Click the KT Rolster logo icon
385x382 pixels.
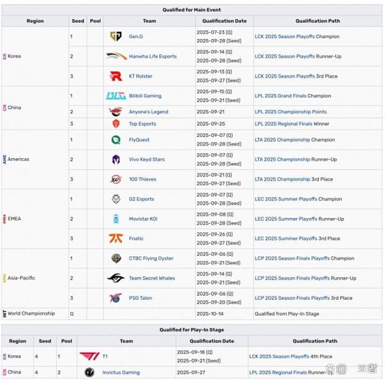[116, 76]
